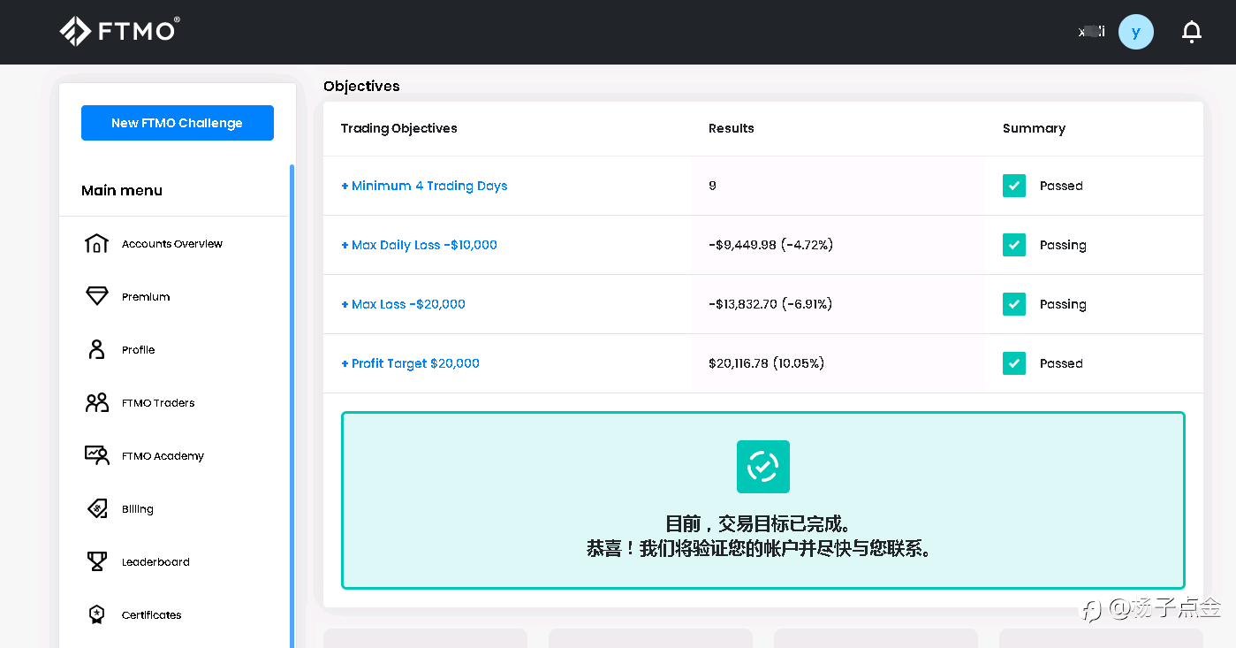Click the result '$20,116.78 (10.05%)'

[766, 363]
